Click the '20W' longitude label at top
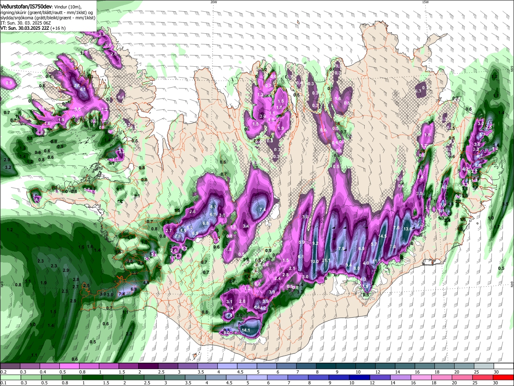The width and height of the screenshot is (514, 386). click(x=214, y=2)
